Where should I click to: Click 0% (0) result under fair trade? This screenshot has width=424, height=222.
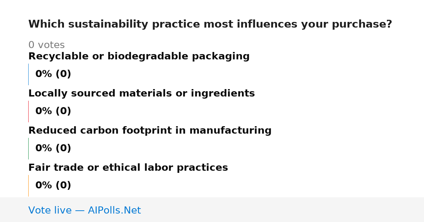click(x=53, y=186)
